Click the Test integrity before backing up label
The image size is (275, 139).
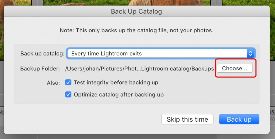click(x=116, y=82)
